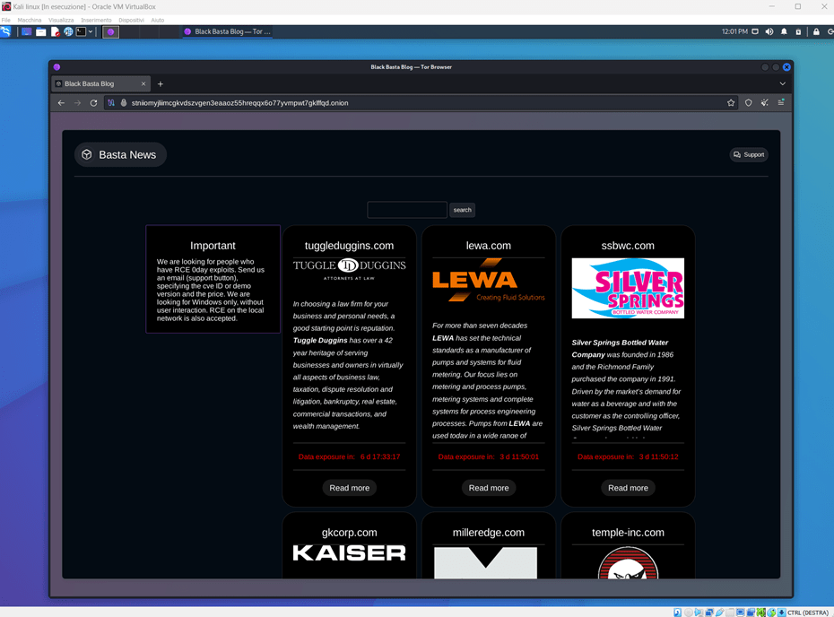Click the New Identity broom icon

(x=765, y=103)
